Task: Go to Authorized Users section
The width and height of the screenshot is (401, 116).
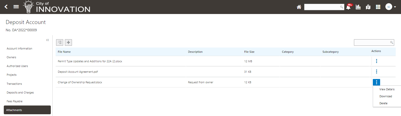Action: click(17, 66)
